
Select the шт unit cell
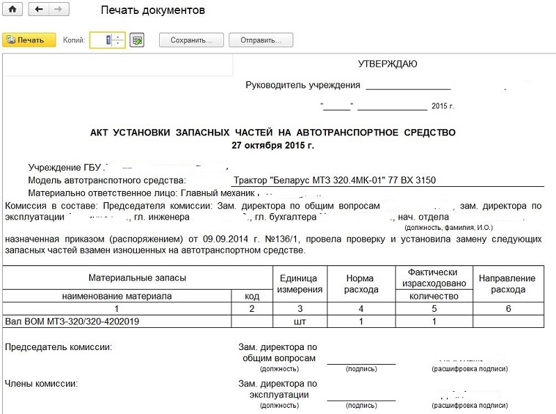[300, 322]
